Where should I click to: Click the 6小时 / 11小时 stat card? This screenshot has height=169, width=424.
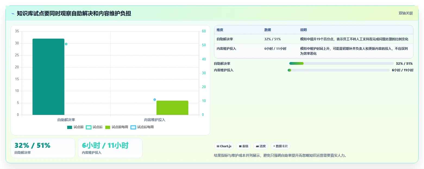click(x=110, y=148)
